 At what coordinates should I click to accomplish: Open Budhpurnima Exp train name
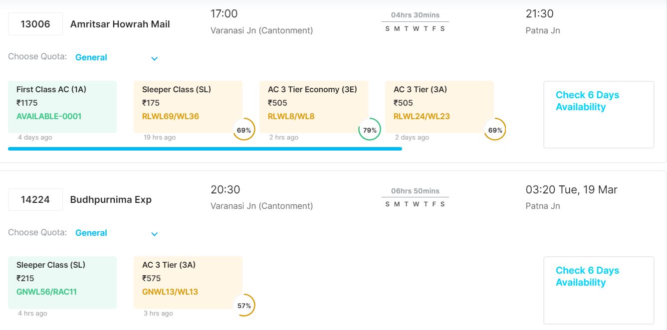coord(111,199)
